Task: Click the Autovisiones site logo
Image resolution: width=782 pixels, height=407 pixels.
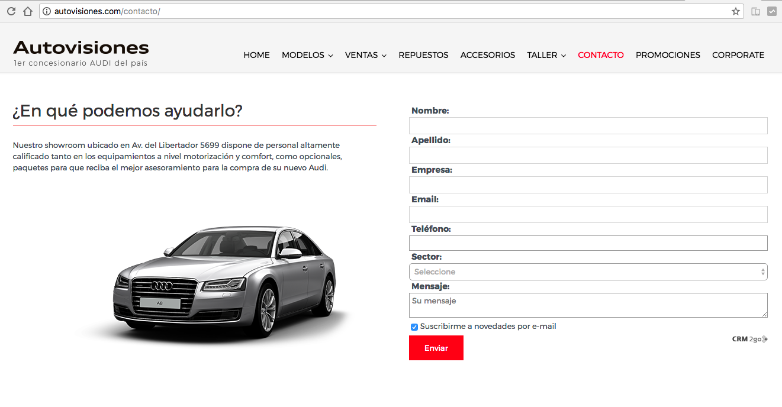Action: click(81, 47)
